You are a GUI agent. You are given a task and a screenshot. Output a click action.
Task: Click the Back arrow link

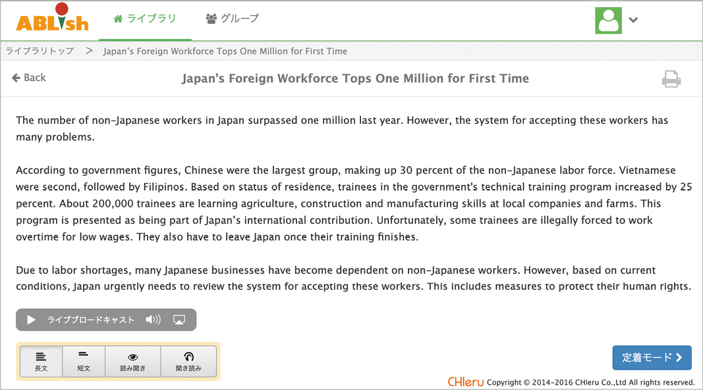coord(29,78)
